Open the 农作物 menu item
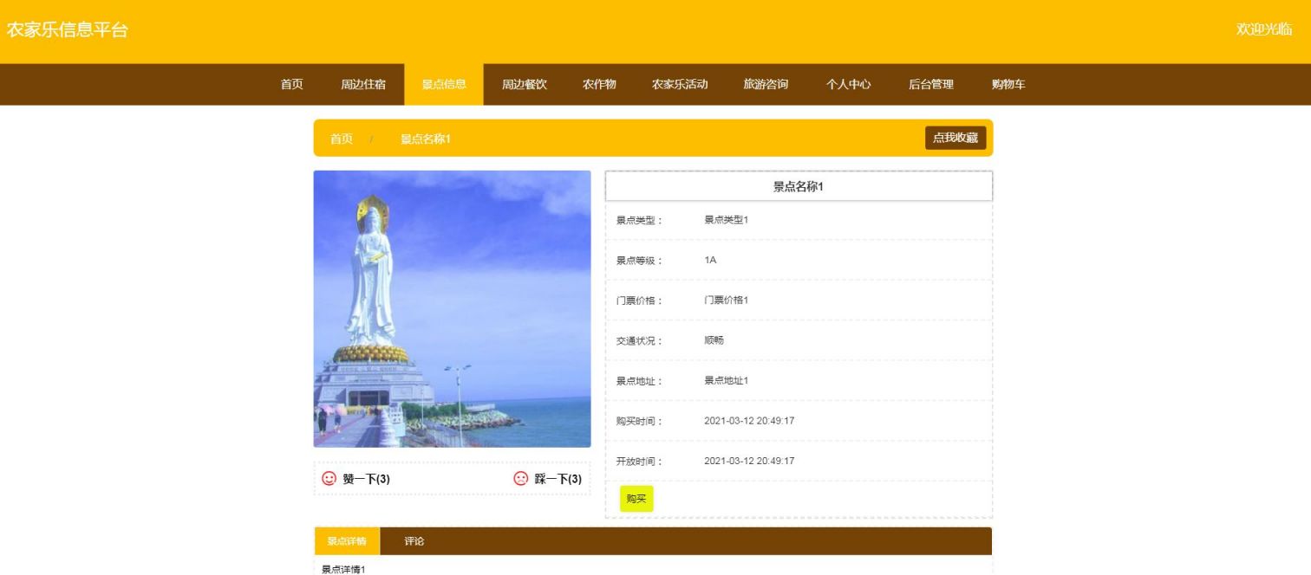 [599, 84]
